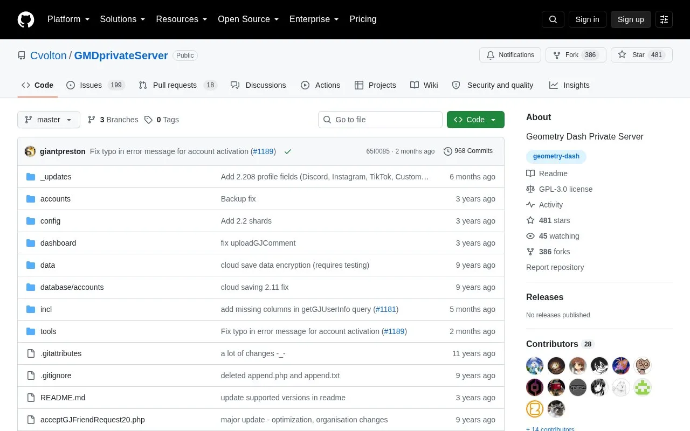Click the first contributor avatar
This screenshot has width=690, height=431.
[x=535, y=366]
